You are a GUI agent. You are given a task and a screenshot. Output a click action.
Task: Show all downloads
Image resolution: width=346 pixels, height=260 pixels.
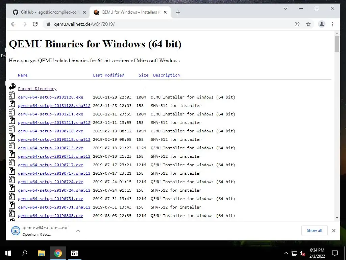tap(315, 231)
